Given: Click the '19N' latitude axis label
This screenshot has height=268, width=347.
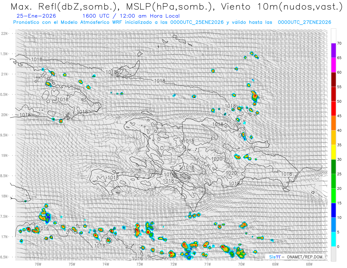Looking at the screenshot, I should [x=5, y=156].
